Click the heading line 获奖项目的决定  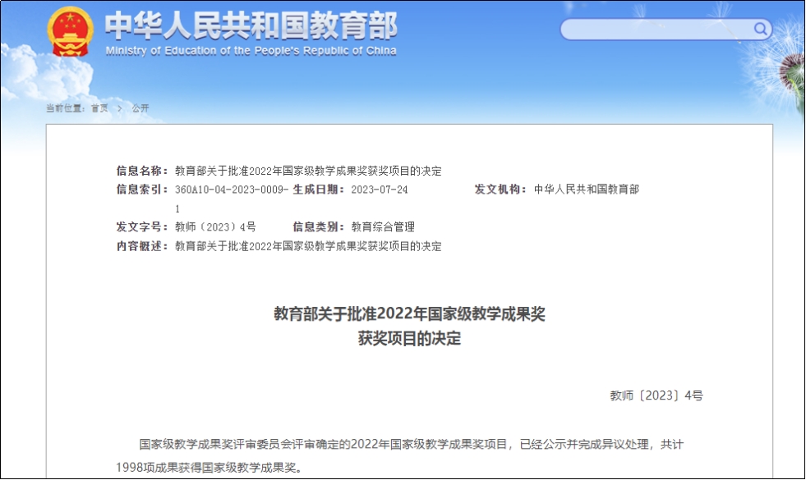pos(409,338)
